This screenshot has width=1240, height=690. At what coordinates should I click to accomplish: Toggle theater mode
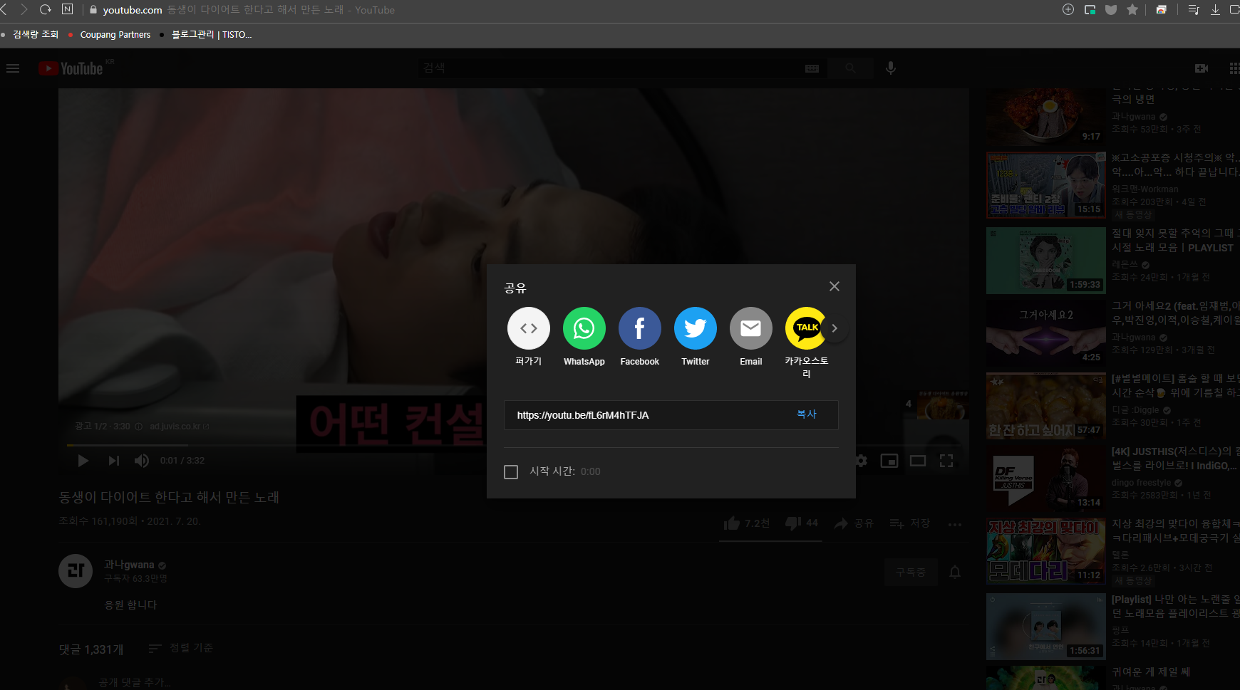918,461
